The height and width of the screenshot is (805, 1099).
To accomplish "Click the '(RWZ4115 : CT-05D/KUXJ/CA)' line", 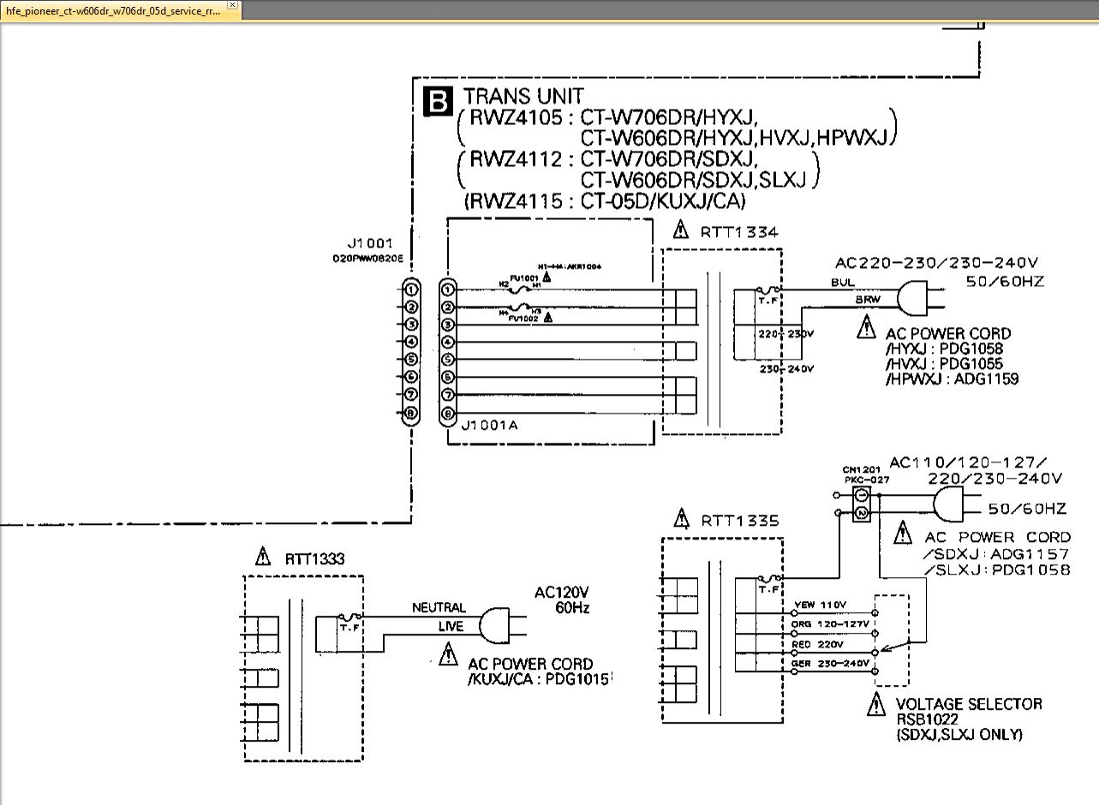I will (x=605, y=201).
